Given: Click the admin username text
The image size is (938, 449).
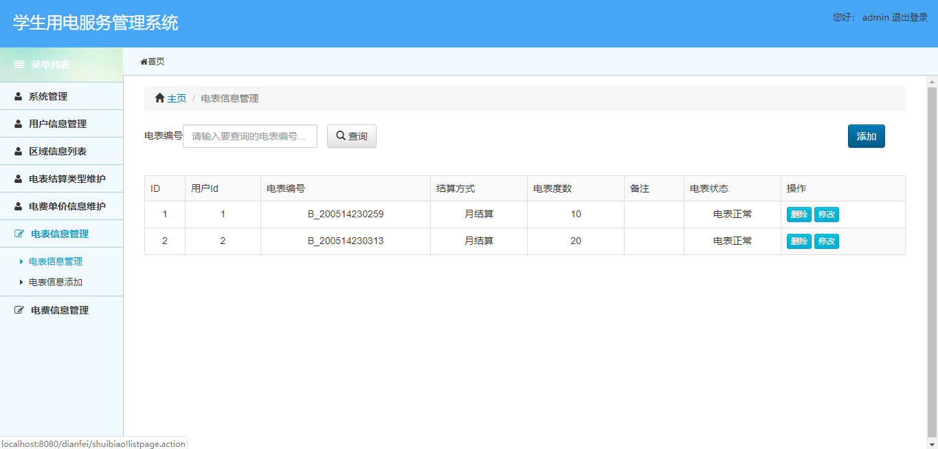Looking at the screenshot, I should [x=875, y=17].
